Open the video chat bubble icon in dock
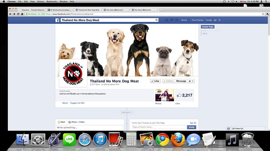 [x=193, y=140]
